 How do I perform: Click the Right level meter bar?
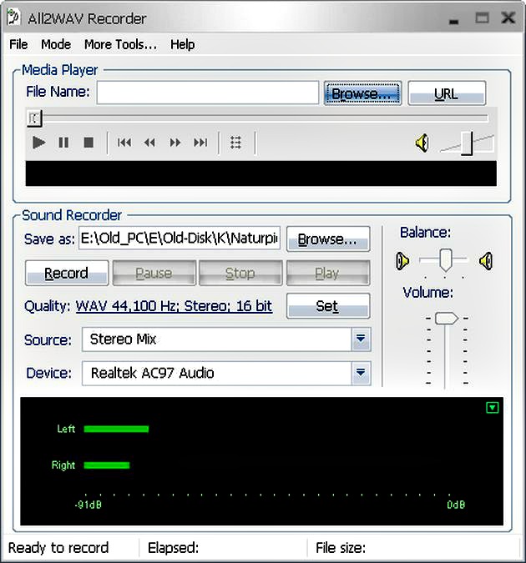[x=106, y=465]
